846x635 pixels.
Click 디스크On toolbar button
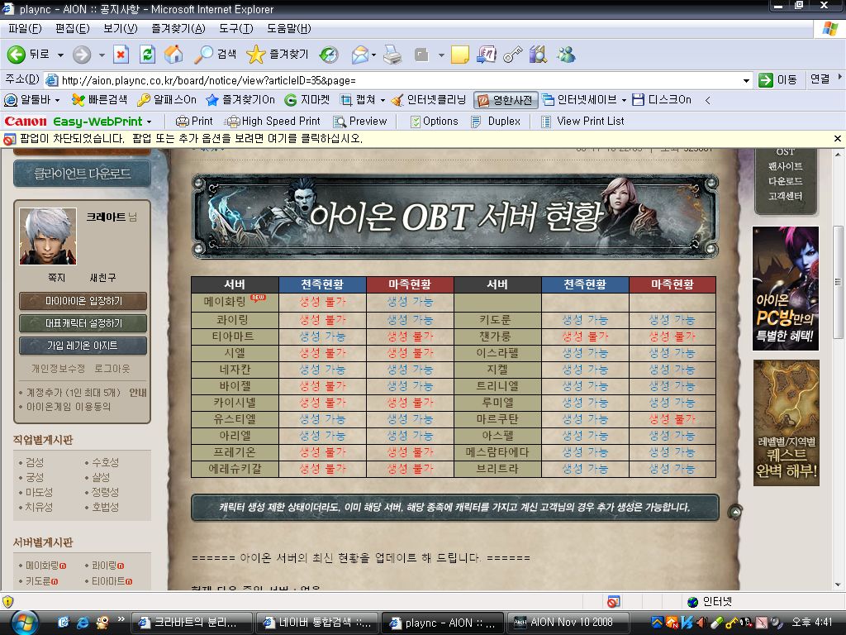tap(662, 100)
